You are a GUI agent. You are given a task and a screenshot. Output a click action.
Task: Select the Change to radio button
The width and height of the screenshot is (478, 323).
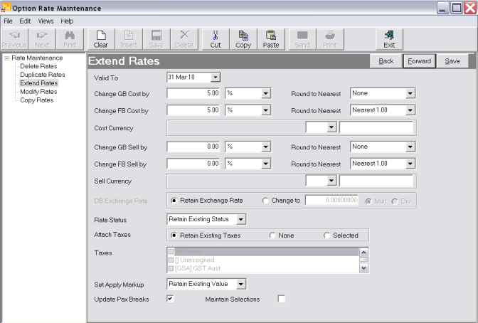click(265, 201)
